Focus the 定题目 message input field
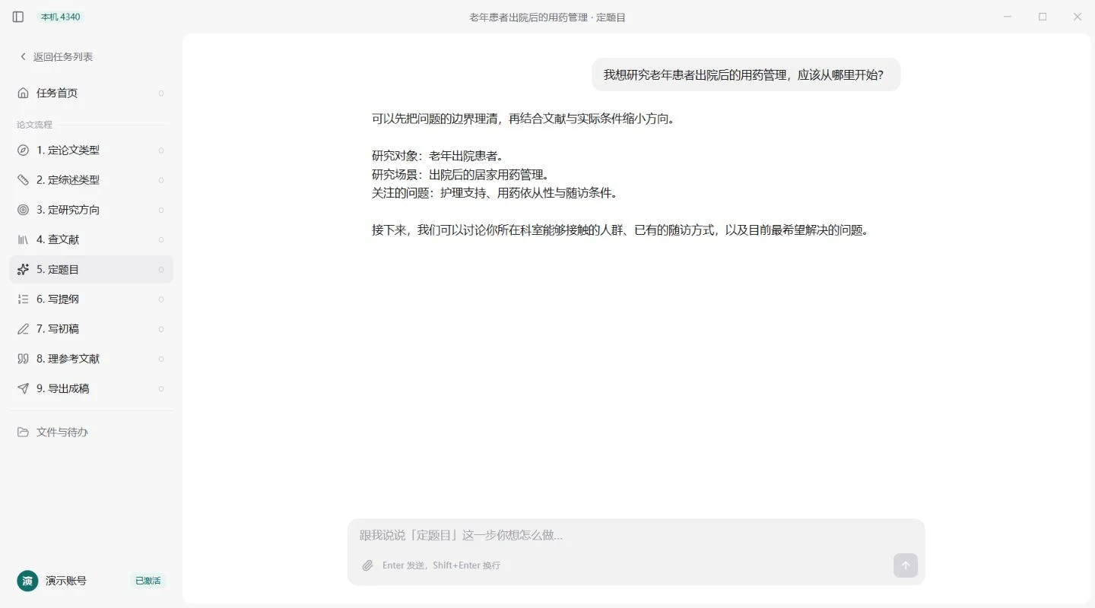1095x608 pixels. (636, 535)
